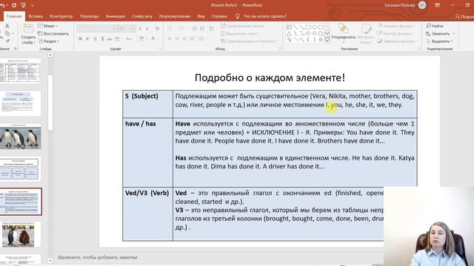Open the font size combo box

(127, 29)
